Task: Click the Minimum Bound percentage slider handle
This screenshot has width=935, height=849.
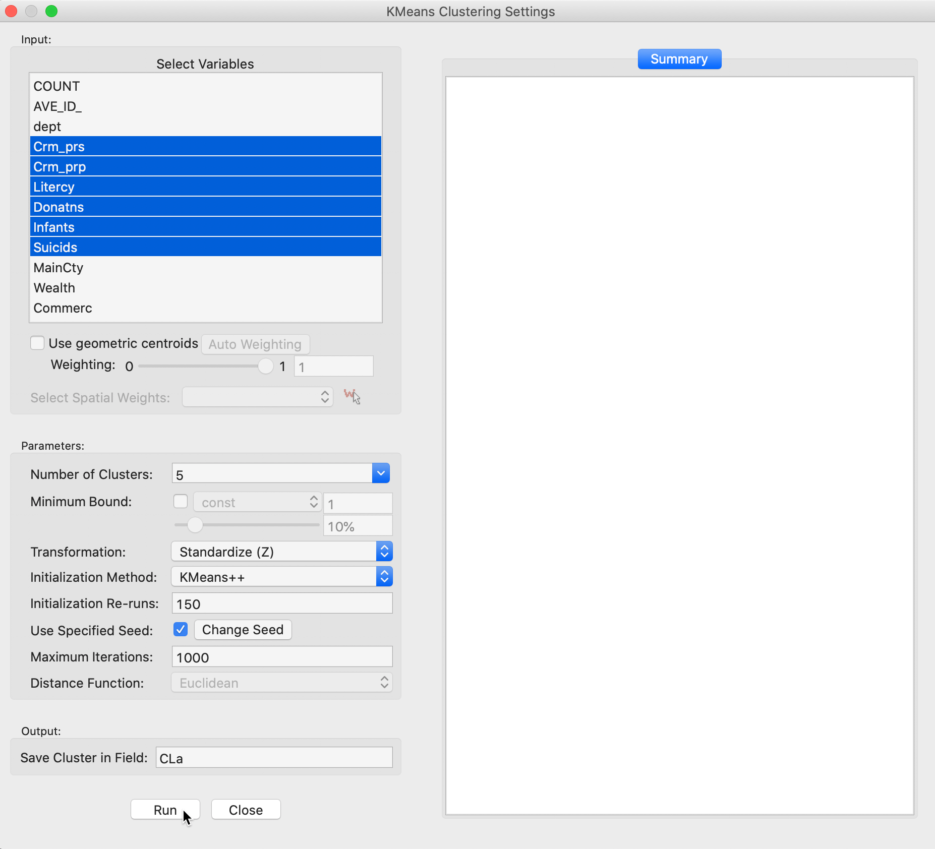Action: [x=195, y=525]
